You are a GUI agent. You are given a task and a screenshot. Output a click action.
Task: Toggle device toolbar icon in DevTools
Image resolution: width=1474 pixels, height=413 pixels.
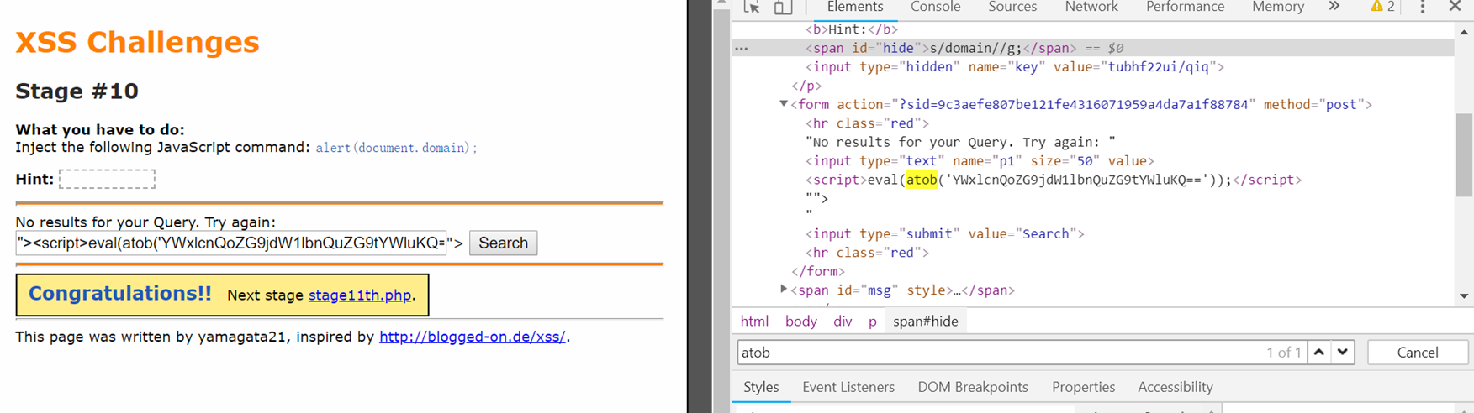[x=783, y=7]
